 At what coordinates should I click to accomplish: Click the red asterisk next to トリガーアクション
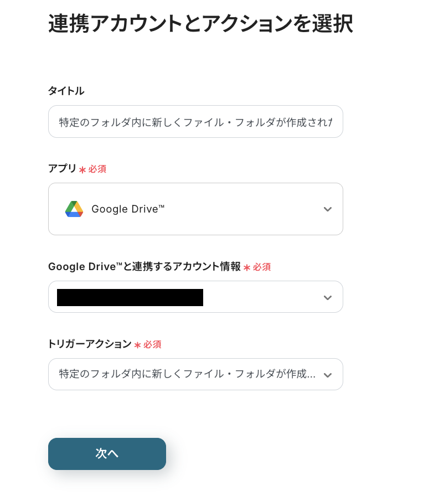137,345
